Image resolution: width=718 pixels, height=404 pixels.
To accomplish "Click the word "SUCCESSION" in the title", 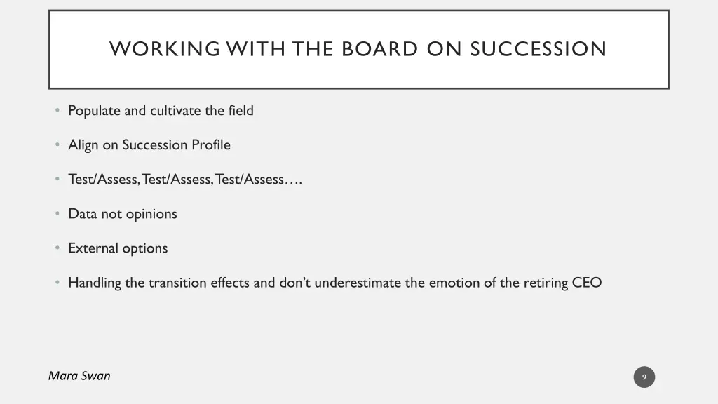I will point(538,49).
